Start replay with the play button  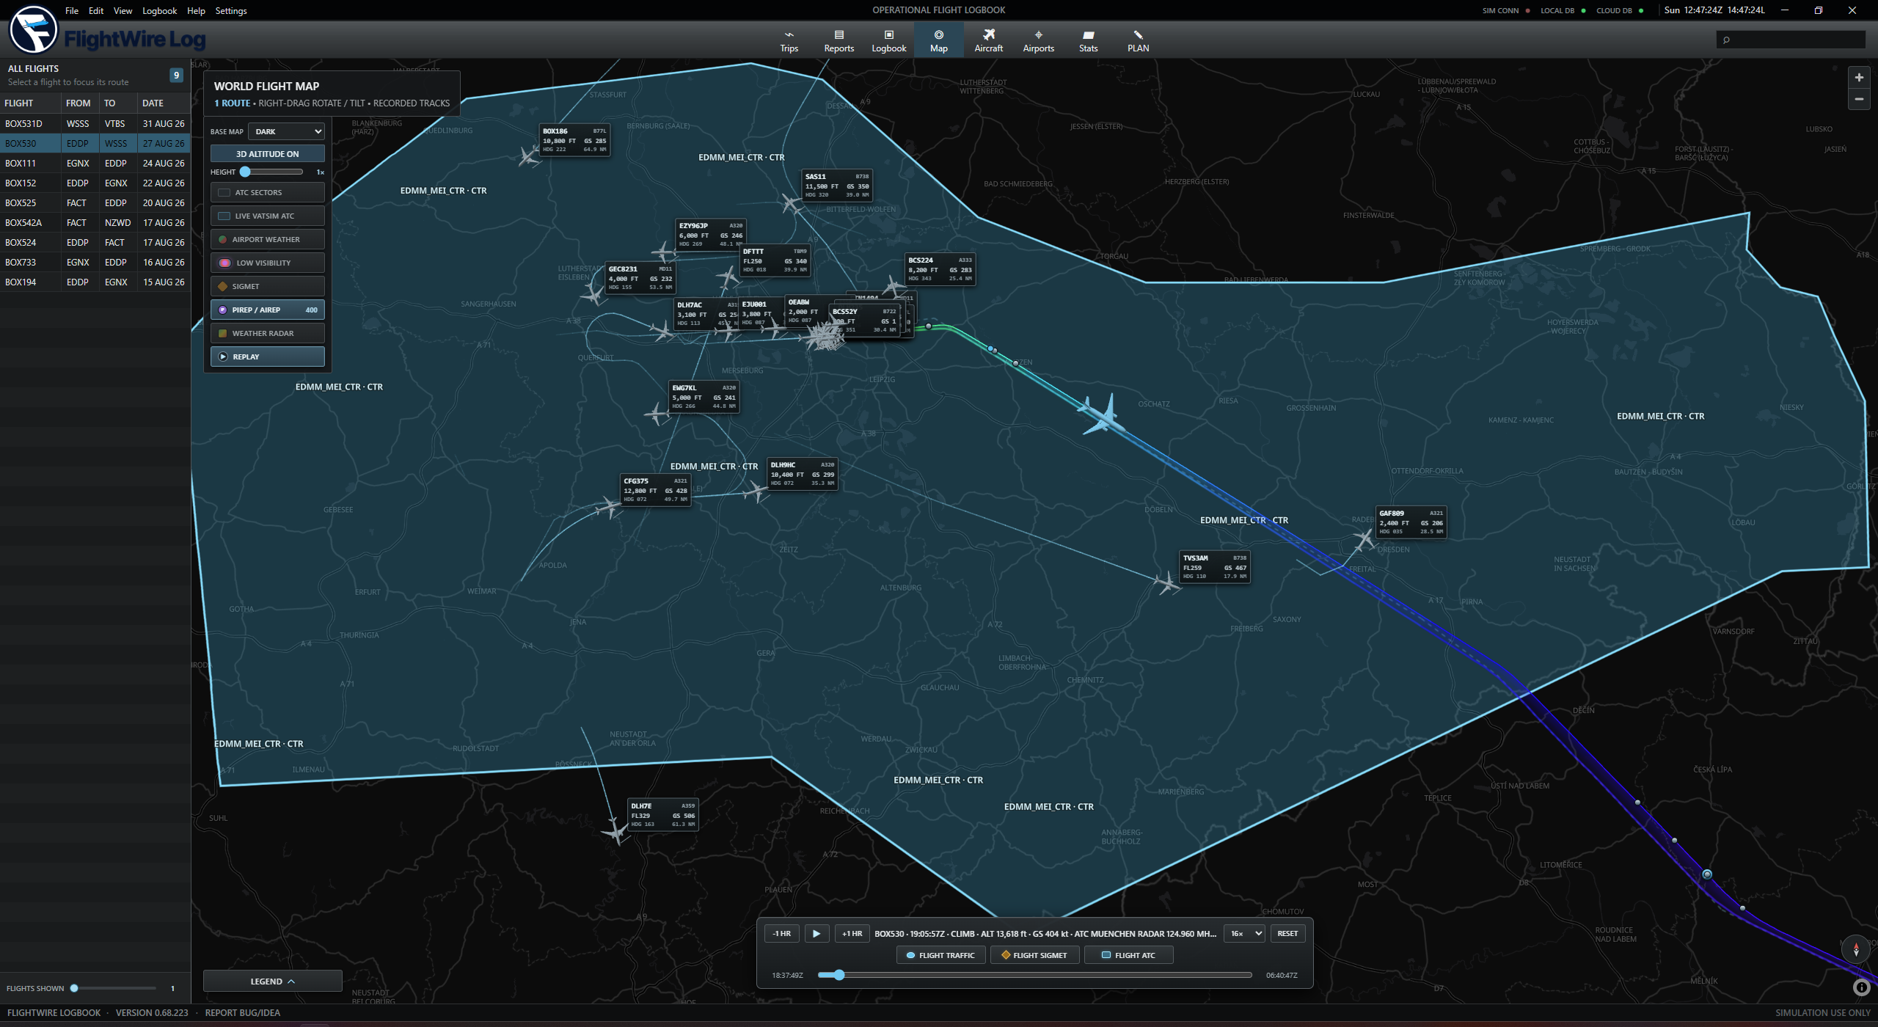click(x=816, y=933)
